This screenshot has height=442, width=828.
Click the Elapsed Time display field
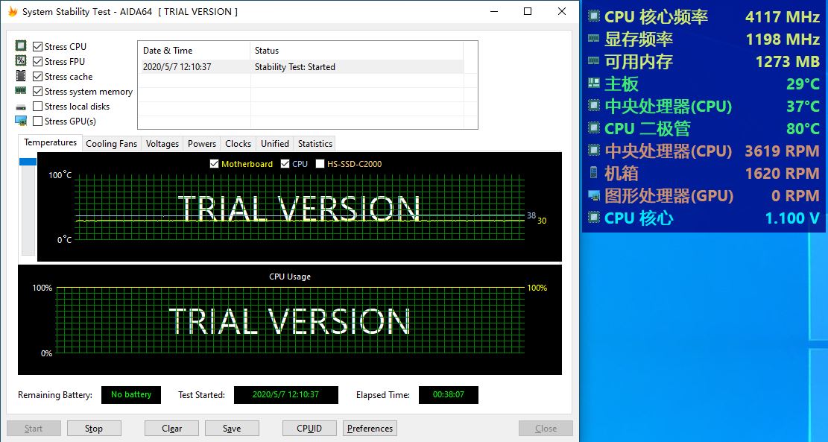(x=448, y=394)
